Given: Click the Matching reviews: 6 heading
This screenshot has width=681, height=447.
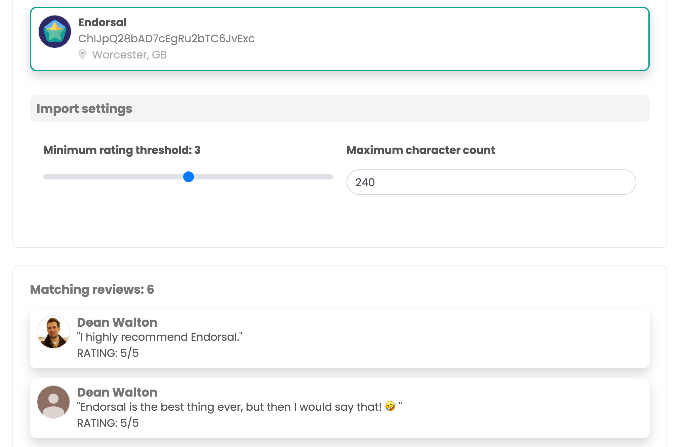Looking at the screenshot, I should pyautogui.click(x=92, y=289).
